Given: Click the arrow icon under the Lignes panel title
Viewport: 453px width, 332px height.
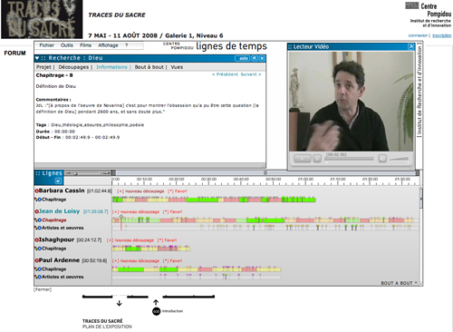Looking at the screenshot, I should click(x=58, y=181).
